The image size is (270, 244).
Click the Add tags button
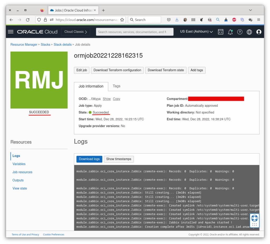(x=197, y=70)
